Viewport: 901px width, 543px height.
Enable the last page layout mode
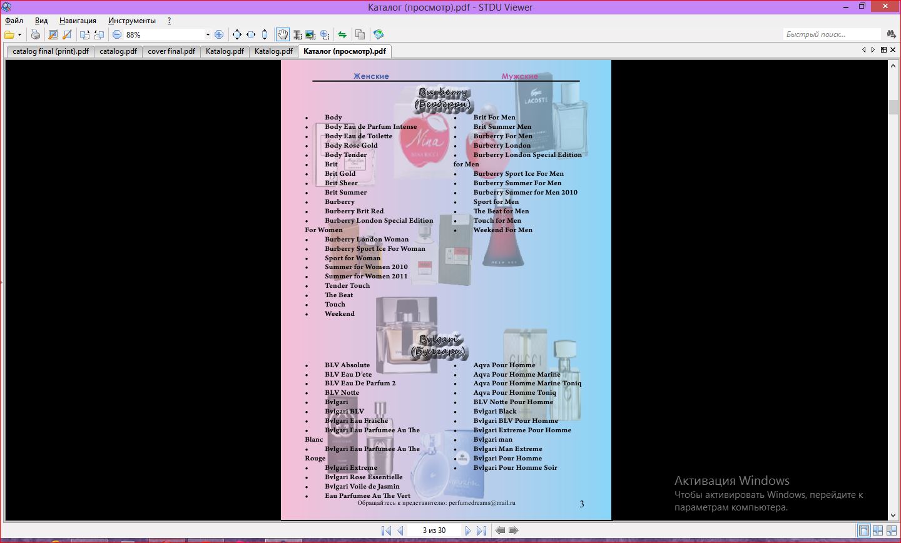892,530
